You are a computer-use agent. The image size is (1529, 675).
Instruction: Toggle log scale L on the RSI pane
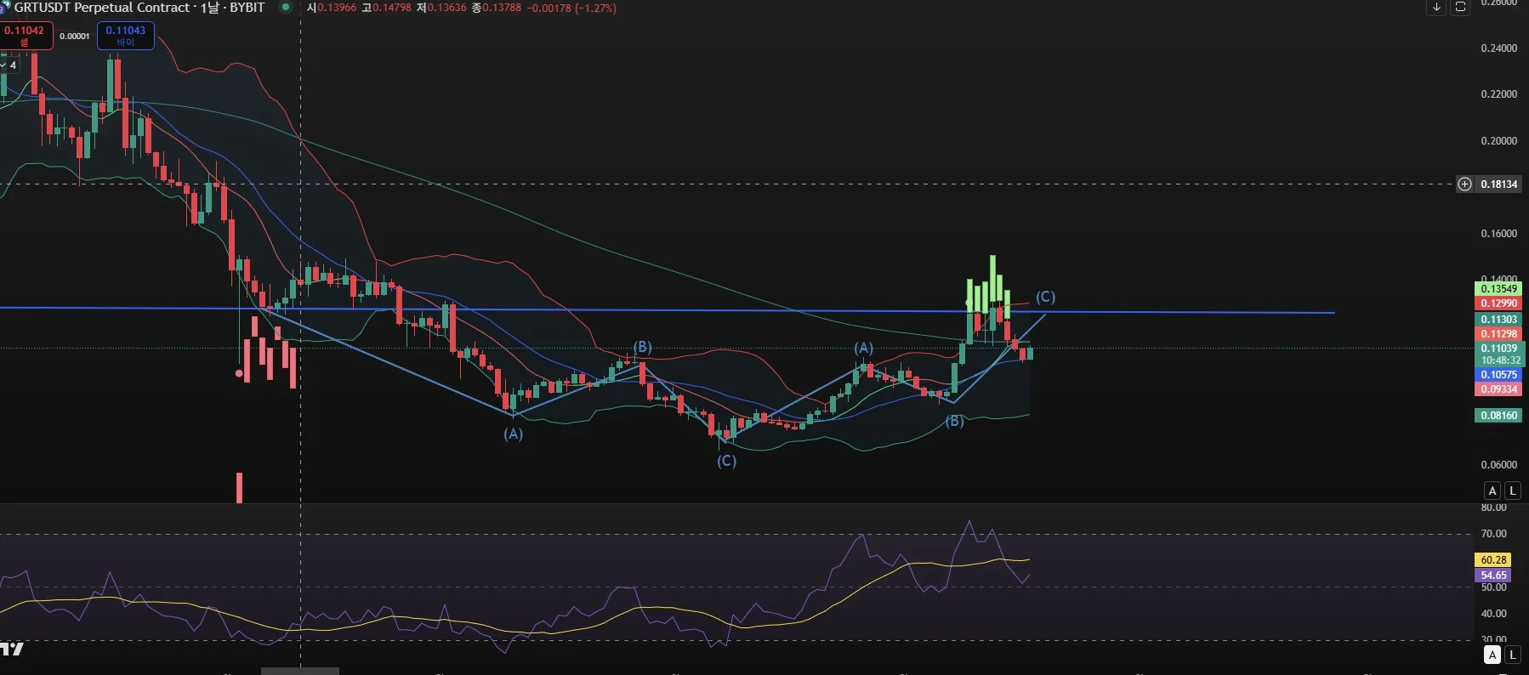pyautogui.click(x=1512, y=655)
